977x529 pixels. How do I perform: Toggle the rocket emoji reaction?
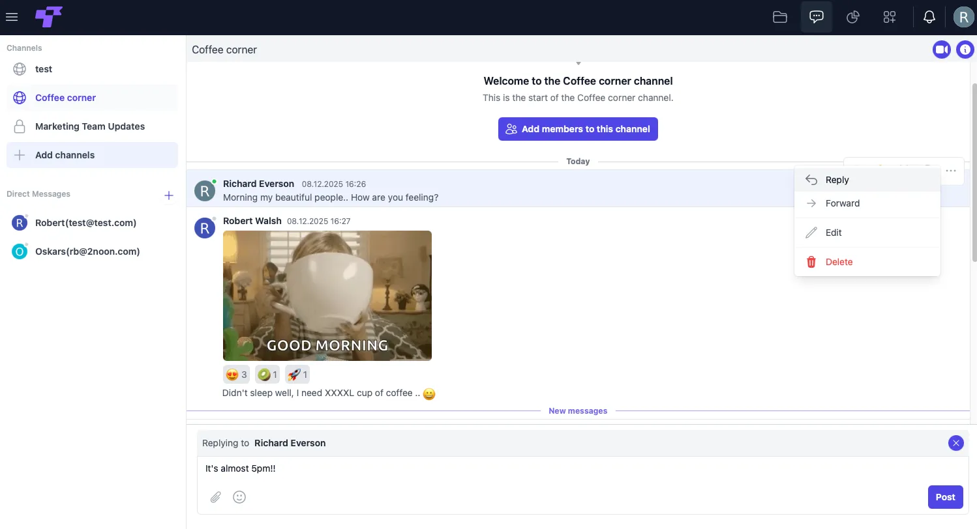click(297, 375)
